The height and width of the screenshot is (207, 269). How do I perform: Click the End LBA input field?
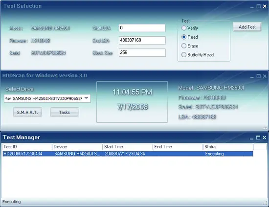coord(142,40)
